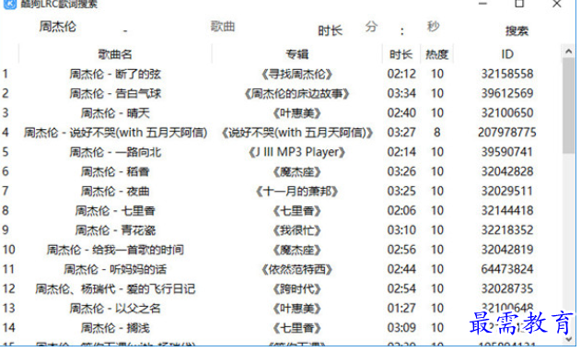Click the 秒 seconds input field
The height and width of the screenshot is (352, 581).
pos(433,27)
